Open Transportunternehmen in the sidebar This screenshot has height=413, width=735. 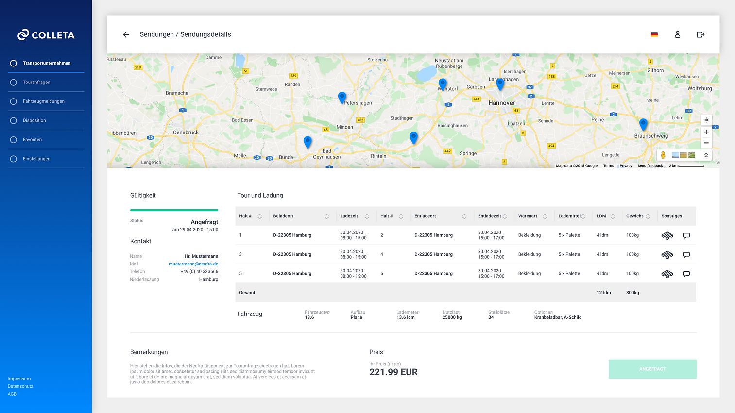click(x=46, y=63)
